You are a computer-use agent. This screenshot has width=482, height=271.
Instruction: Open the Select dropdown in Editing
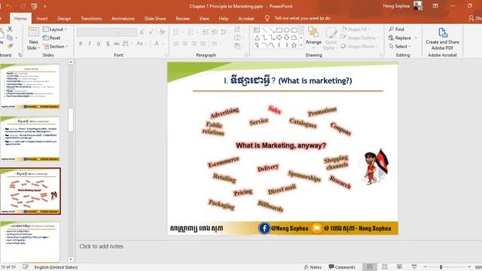pos(400,47)
